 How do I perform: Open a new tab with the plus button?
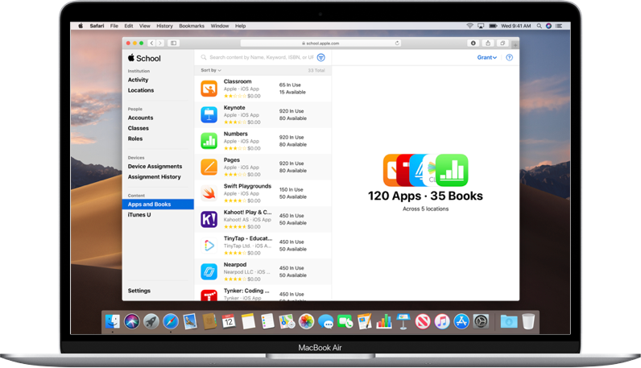pyautogui.click(x=515, y=44)
